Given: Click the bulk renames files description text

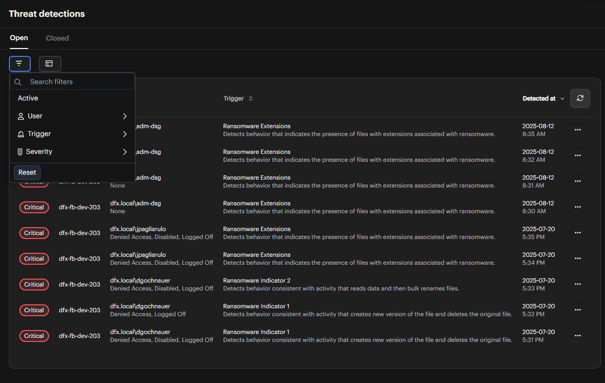Looking at the screenshot, I should 341,288.
